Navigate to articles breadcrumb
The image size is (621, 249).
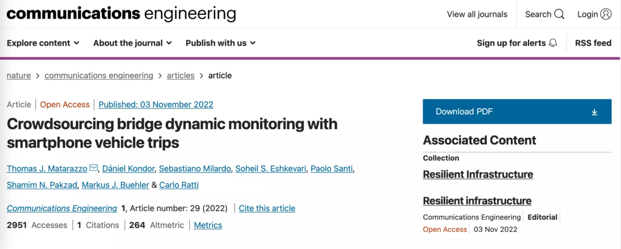tap(181, 76)
